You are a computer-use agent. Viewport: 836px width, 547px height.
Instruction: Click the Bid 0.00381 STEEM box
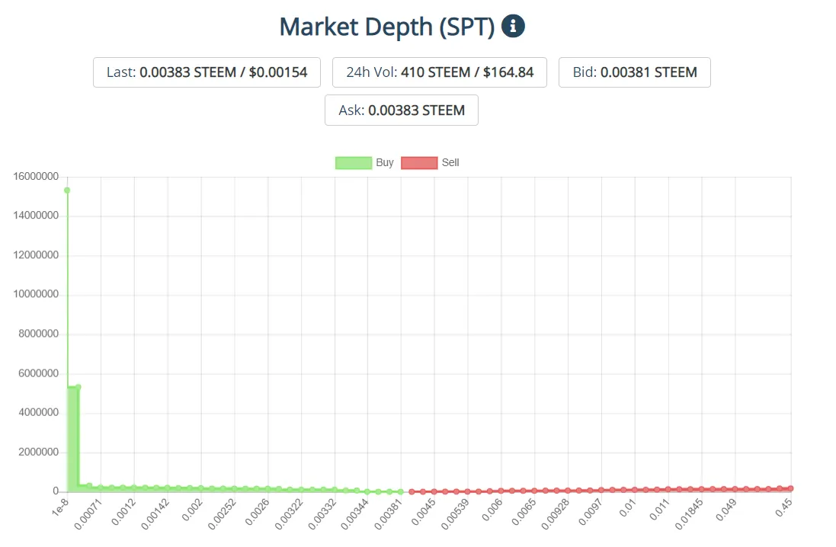(x=635, y=72)
